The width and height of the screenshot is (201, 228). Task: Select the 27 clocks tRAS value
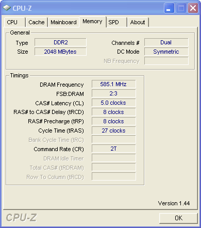click(113, 131)
